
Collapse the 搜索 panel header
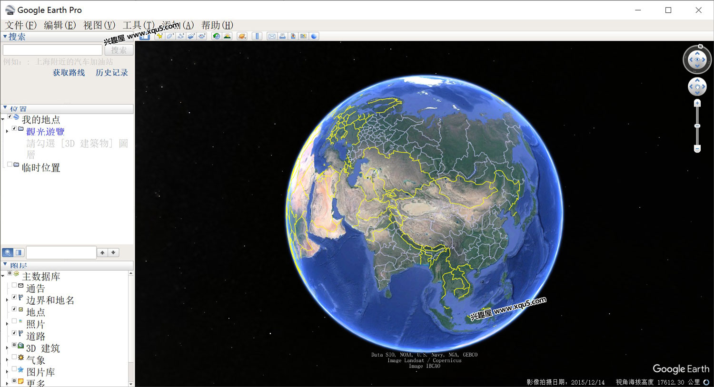pos(67,37)
